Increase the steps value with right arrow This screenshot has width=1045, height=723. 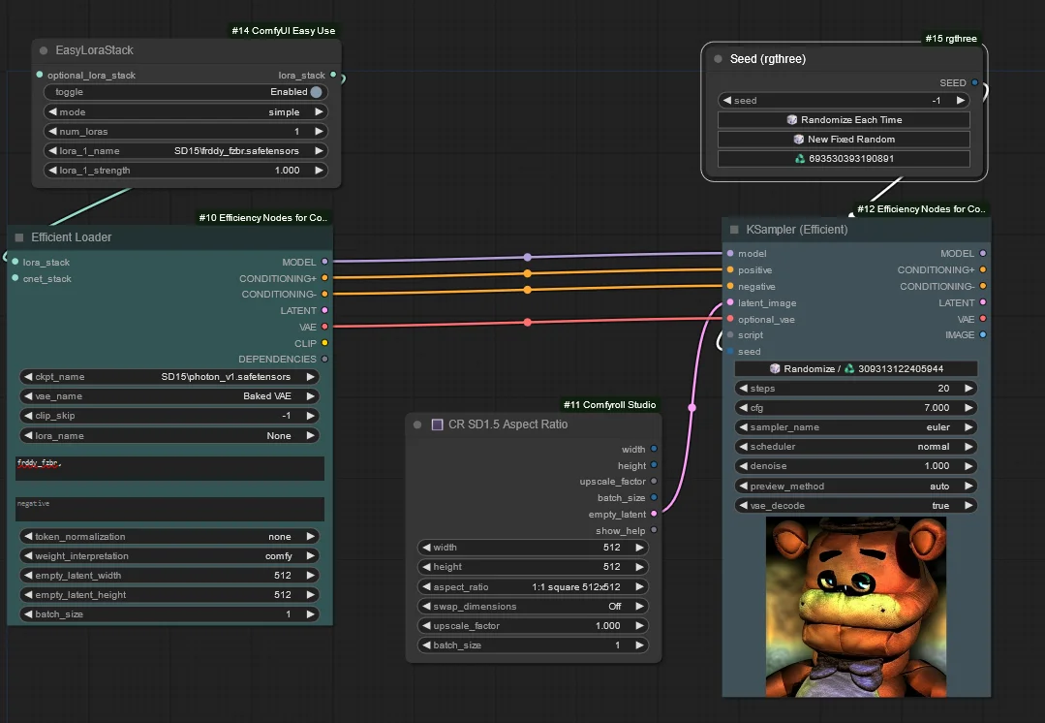coord(968,389)
